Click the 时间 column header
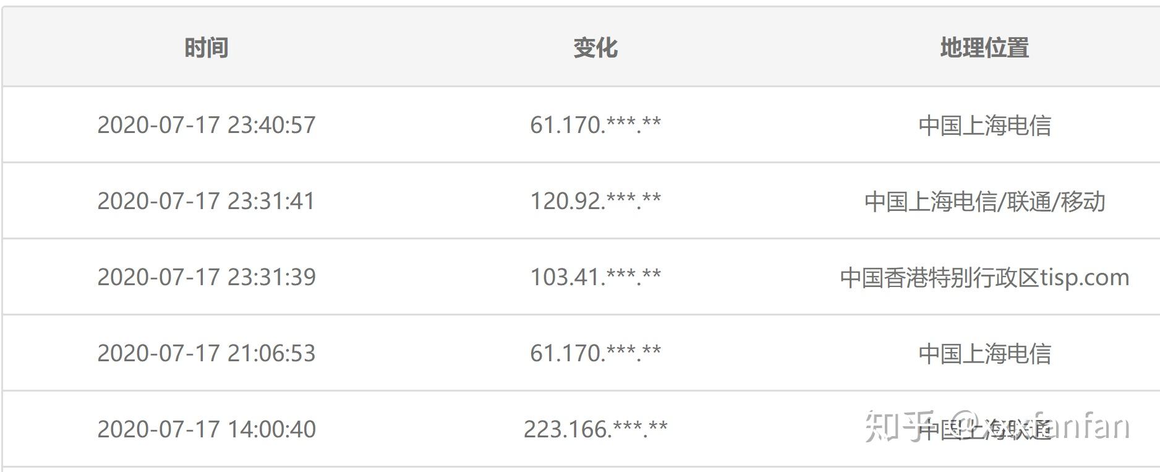The height and width of the screenshot is (472, 1160). (x=207, y=48)
